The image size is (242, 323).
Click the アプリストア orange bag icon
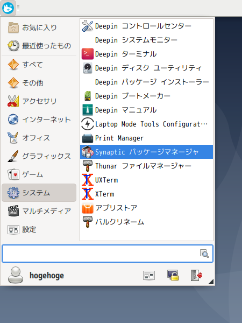88,208
